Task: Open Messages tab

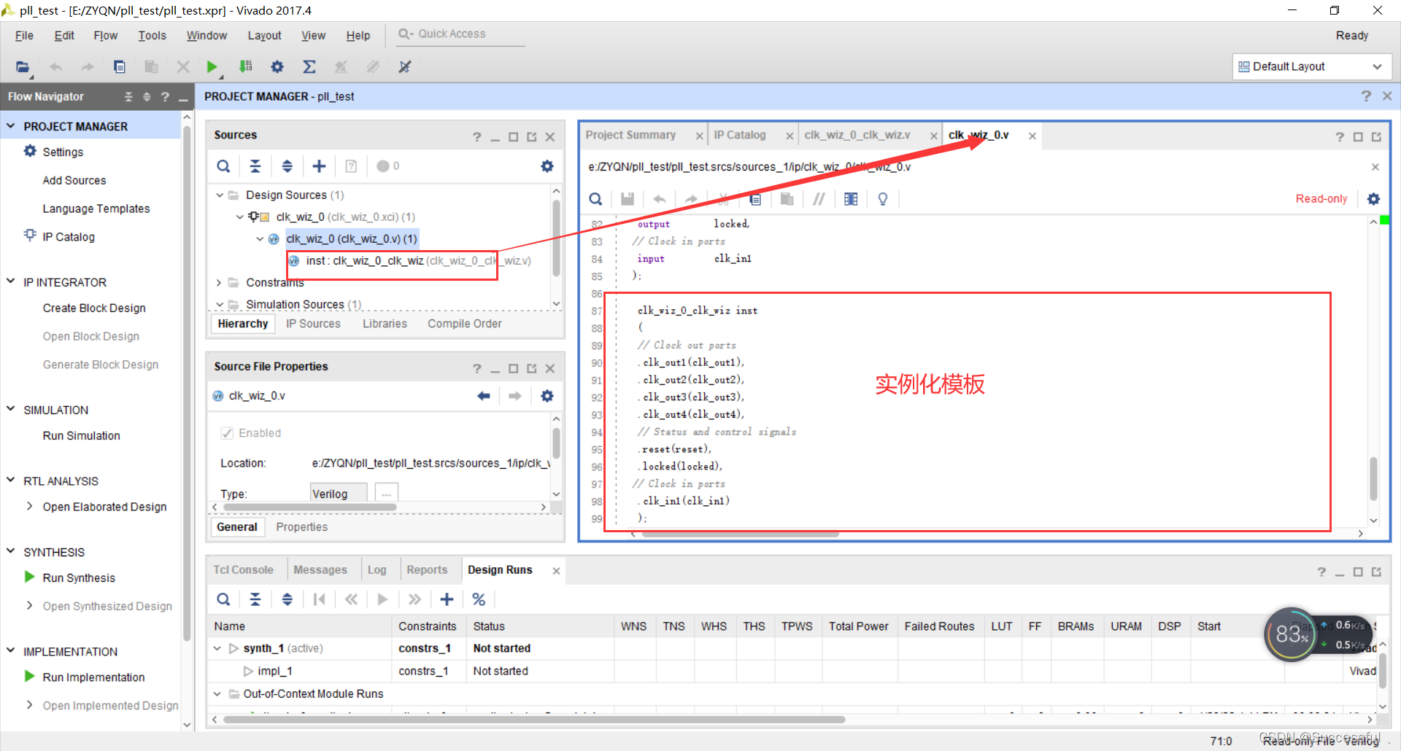Action: (x=320, y=570)
